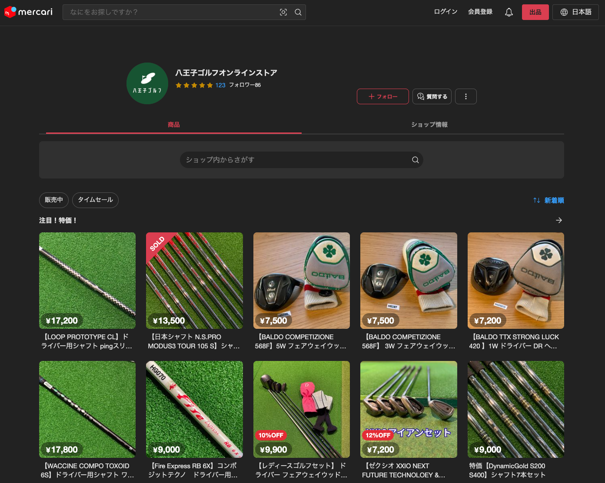The image size is (605, 483).
Task: Open the 新着順 sort dropdown
Action: click(548, 200)
